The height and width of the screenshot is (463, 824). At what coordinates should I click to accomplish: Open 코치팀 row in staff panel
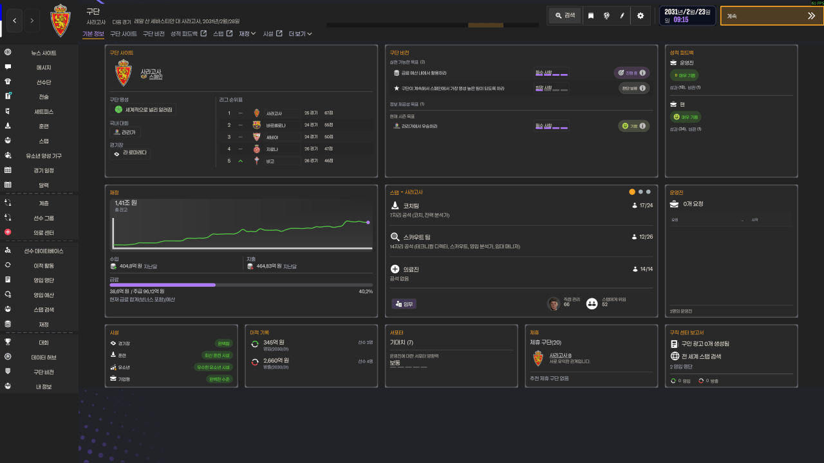point(522,210)
